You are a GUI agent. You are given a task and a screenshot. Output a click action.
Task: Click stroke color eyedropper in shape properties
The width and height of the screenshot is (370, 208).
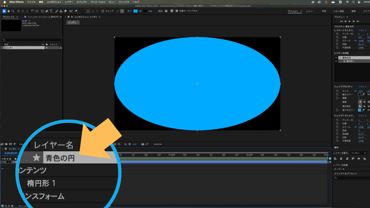(x=363, y=95)
